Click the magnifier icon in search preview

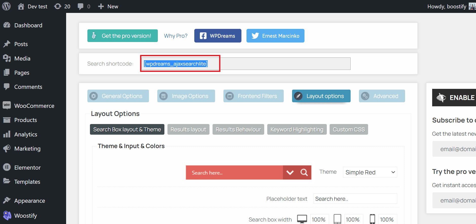[304, 172]
